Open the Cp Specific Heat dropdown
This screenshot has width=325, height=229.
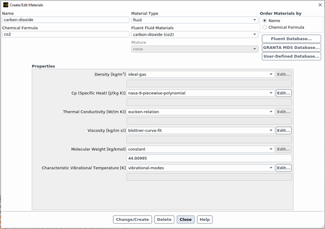pos(200,93)
